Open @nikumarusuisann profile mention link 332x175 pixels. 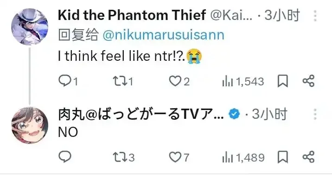pos(163,35)
